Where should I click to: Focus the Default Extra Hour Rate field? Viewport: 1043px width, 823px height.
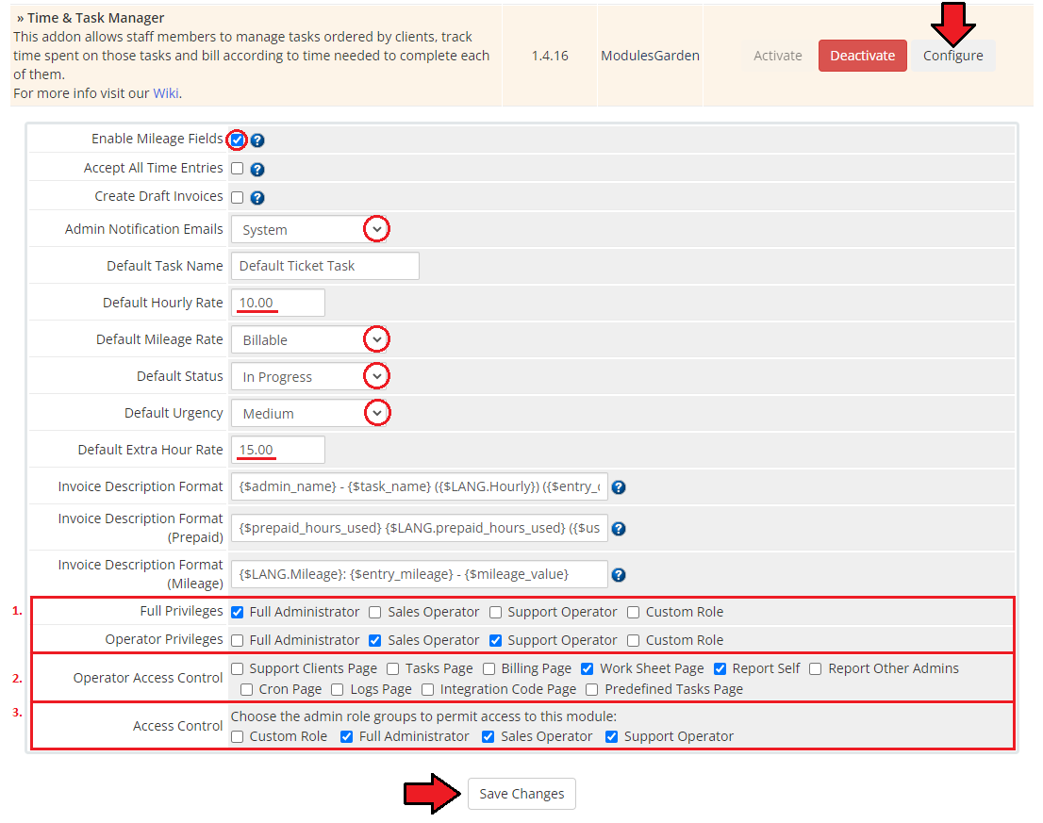278,450
